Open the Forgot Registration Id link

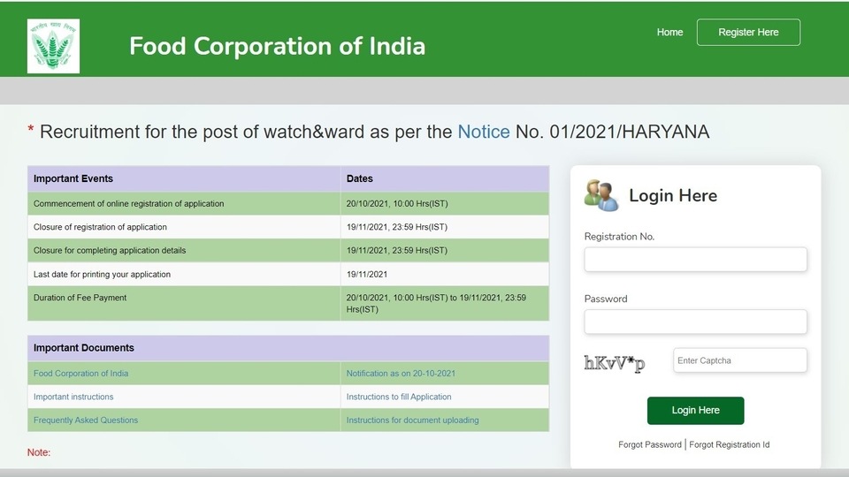(729, 444)
